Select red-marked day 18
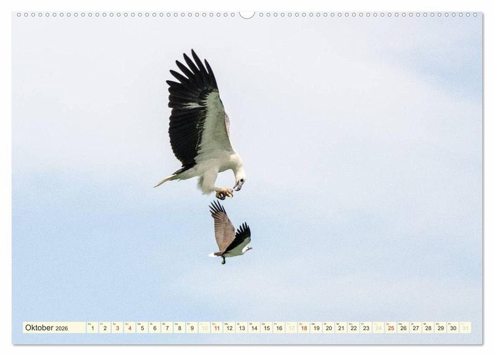Screen dimensions: 494x356 [304, 328]
